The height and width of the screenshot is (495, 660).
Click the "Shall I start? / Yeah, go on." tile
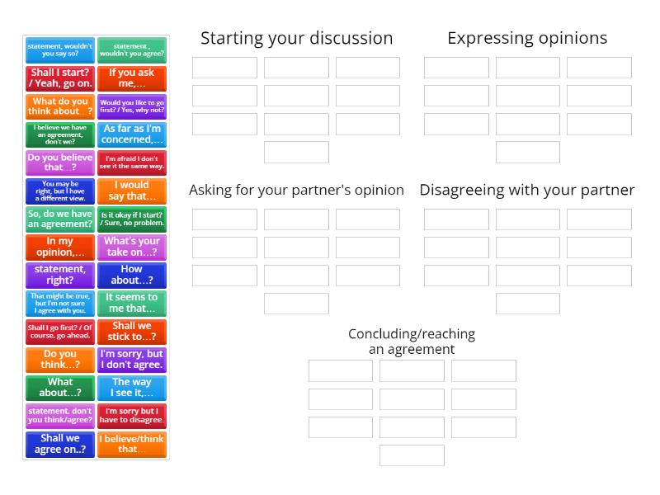60,78
